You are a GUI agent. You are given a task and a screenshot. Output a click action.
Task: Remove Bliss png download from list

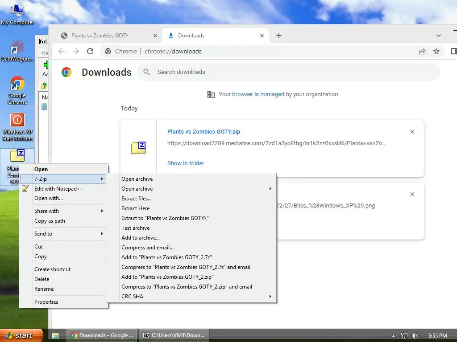[x=412, y=194]
